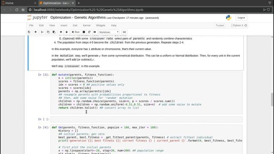Reload the page in the browser
274x154 pixels.
coord(17,10)
